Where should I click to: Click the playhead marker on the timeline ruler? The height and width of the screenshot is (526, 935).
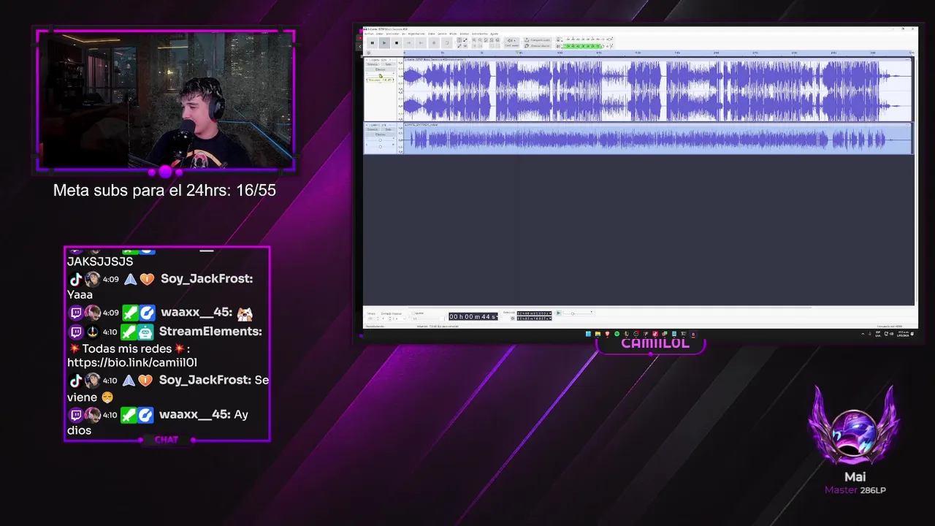coord(517,53)
